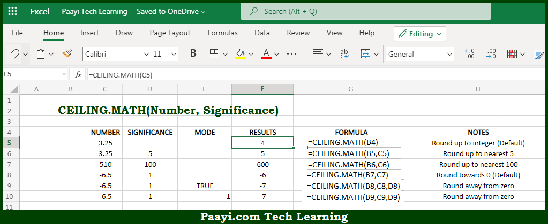Select column C header
This screenshot has width=548, height=224.
(x=105, y=89)
